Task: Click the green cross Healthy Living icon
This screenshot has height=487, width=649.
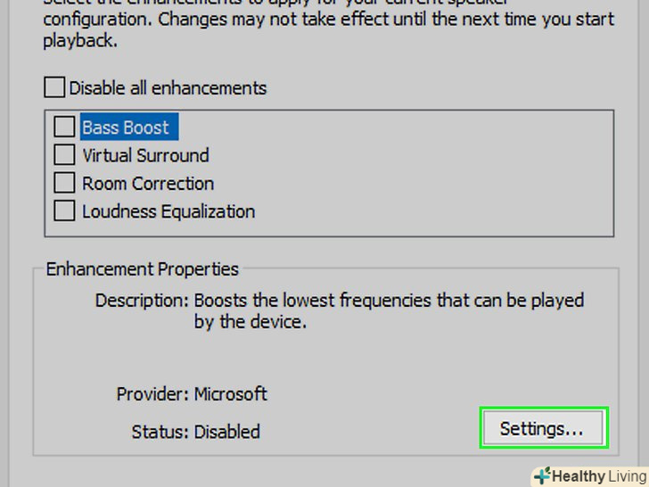Action: (542, 476)
